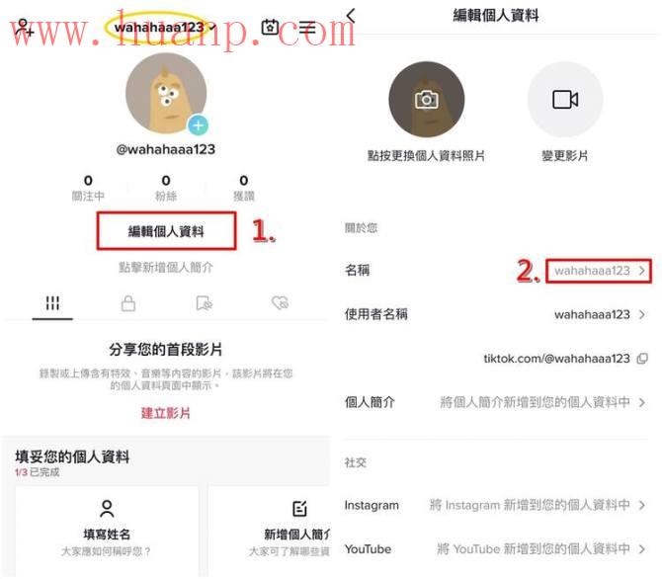This screenshot has height=579, width=662.
Task: Open 使用者名稱 row chevron
Action: [642, 314]
